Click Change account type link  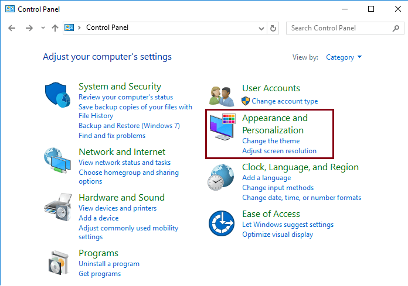285,101
